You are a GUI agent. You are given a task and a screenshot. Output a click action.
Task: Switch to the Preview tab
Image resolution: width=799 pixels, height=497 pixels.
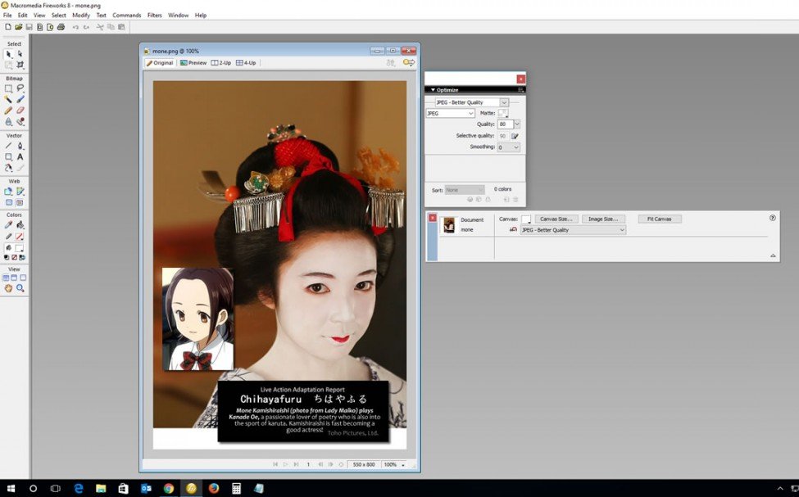[x=193, y=63]
